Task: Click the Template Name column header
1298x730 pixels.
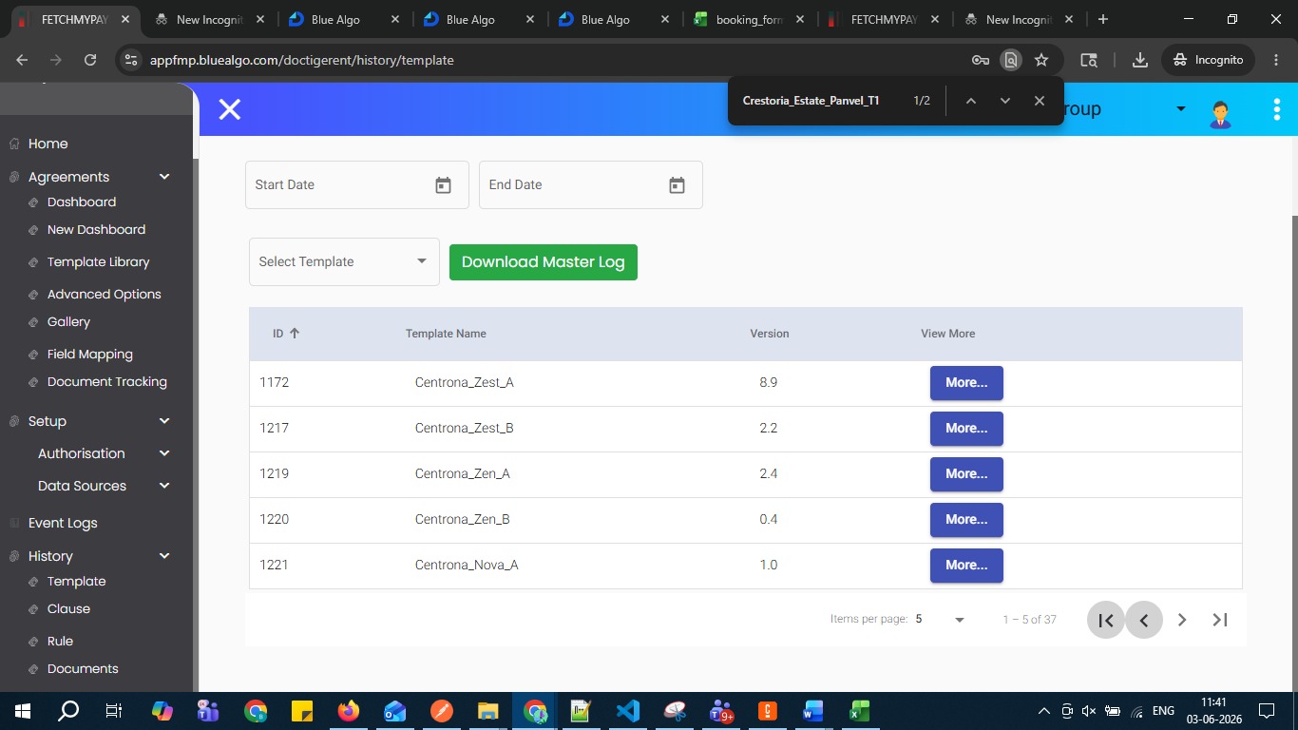Action: click(446, 334)
